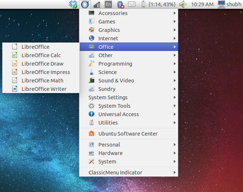Click the LibreOffice Math formula icon
This screenshot has height=192, width=243.
point(15,80)
